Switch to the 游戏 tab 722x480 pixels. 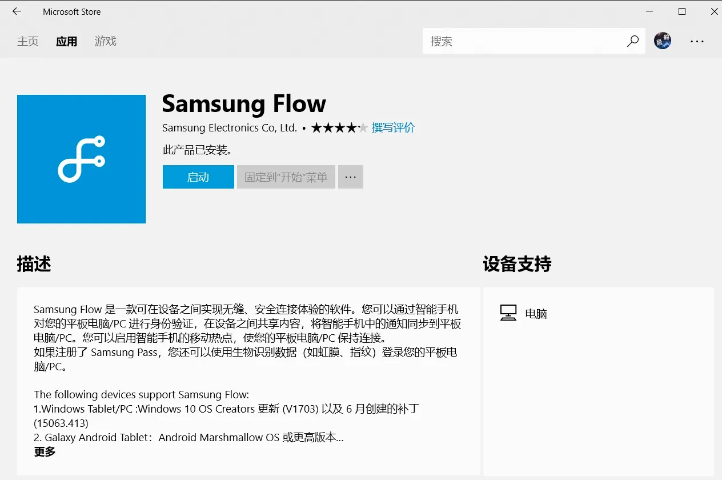105,41
